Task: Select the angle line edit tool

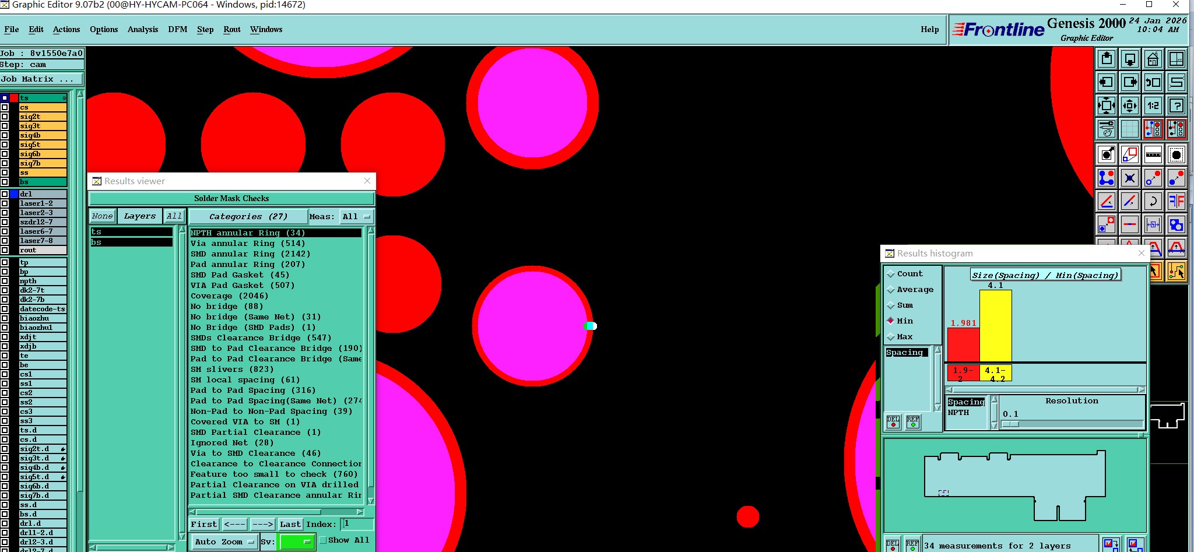Action: coord(1107,201)
